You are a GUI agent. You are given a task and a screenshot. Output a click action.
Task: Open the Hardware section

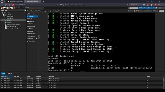pos(32,19)
